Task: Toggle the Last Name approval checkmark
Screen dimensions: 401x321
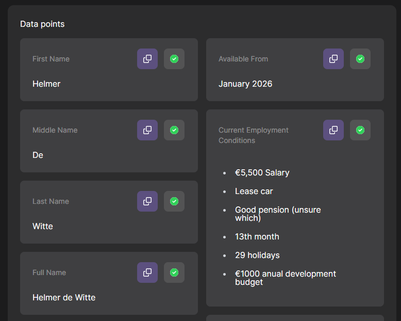Action: point(174,201)
